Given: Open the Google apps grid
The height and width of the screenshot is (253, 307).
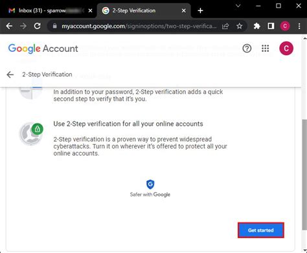Looking at the screenshot, I should coord(265,48).
